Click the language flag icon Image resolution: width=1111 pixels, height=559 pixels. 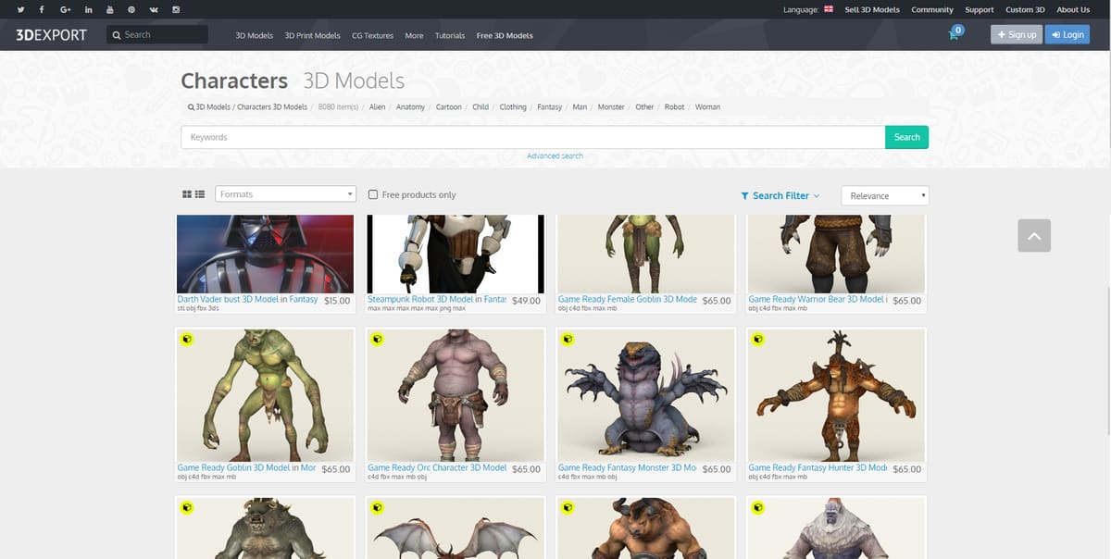(x=829, y=9)
